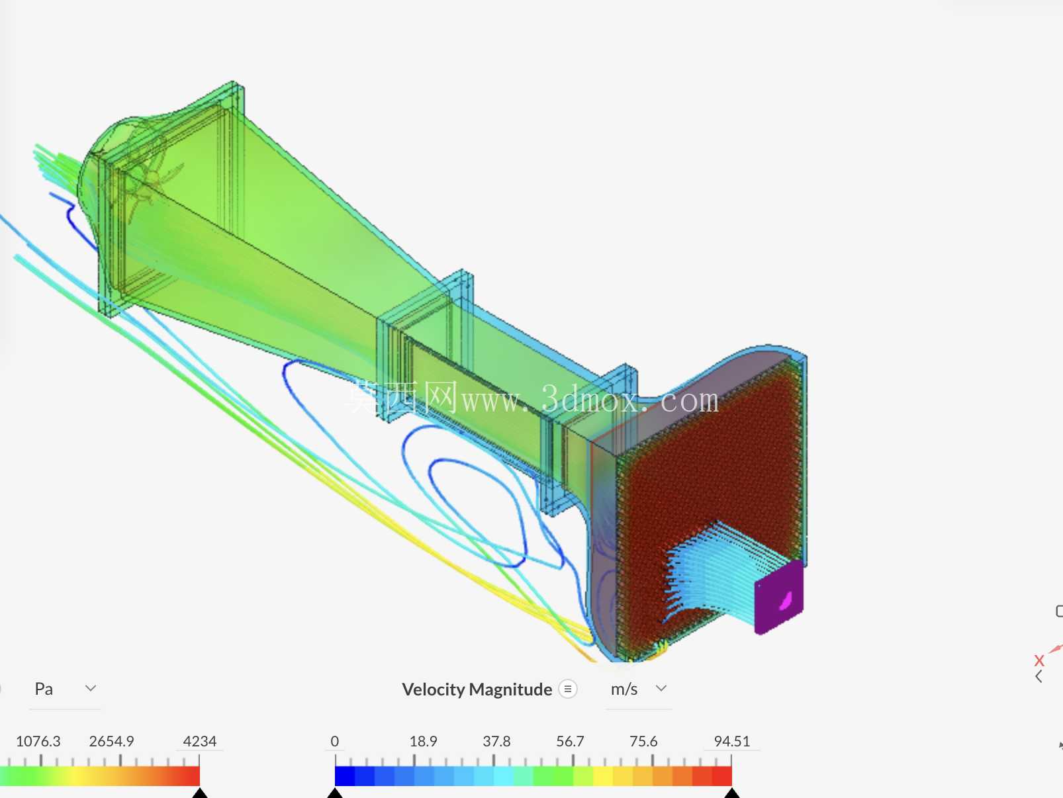Click the 37.8 velocity tick label
Screen dimensions: 1063x798
pos(497,741)
